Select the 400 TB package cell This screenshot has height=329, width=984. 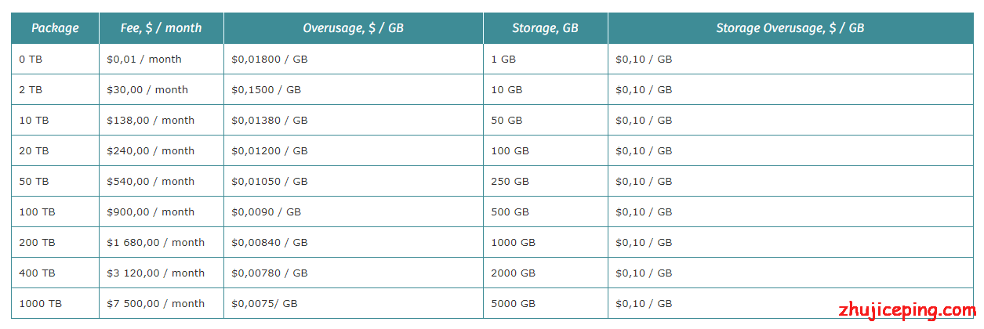(x=55, y=273)
